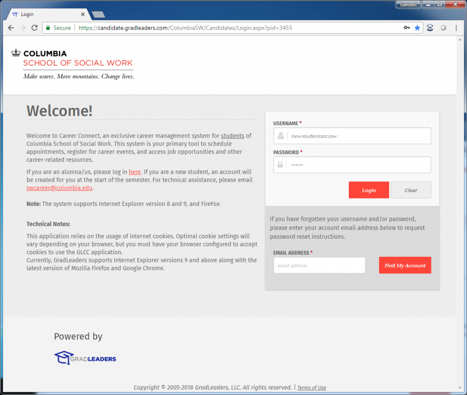467x395 pixels.
Task: Click the Password input field
Action: pyautogui.click(x=352, y=165)
